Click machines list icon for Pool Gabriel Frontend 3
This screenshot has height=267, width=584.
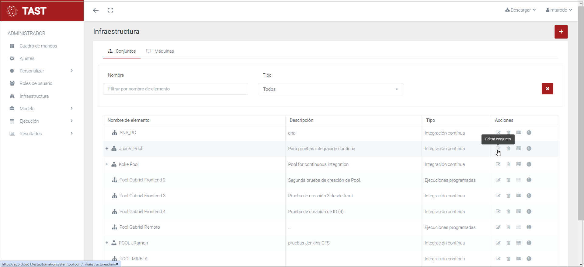519,196
